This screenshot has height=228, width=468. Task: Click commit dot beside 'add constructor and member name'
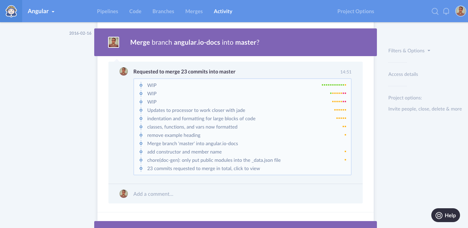(141, 152)
